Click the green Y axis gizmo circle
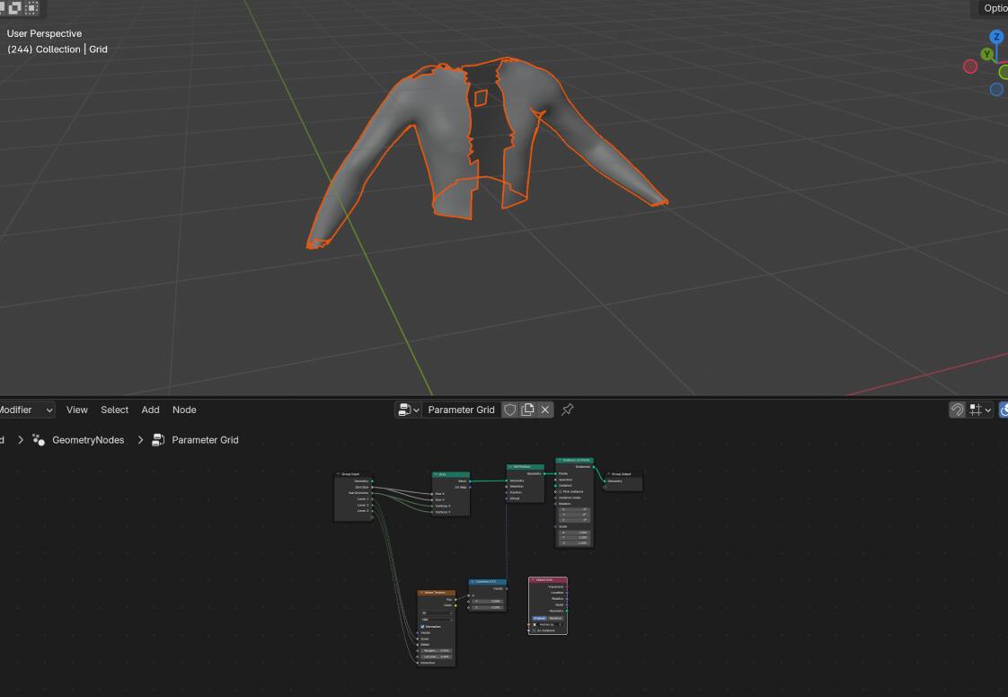1008x697 pixels. coord(986,55)
